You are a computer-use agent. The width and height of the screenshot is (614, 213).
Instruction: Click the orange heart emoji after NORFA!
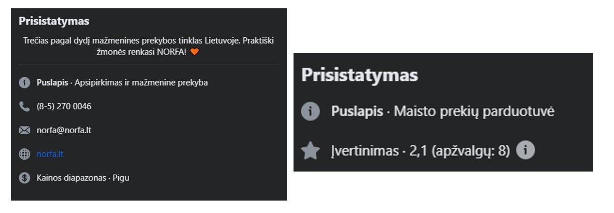pyautogui.click(x=194, y=52)
